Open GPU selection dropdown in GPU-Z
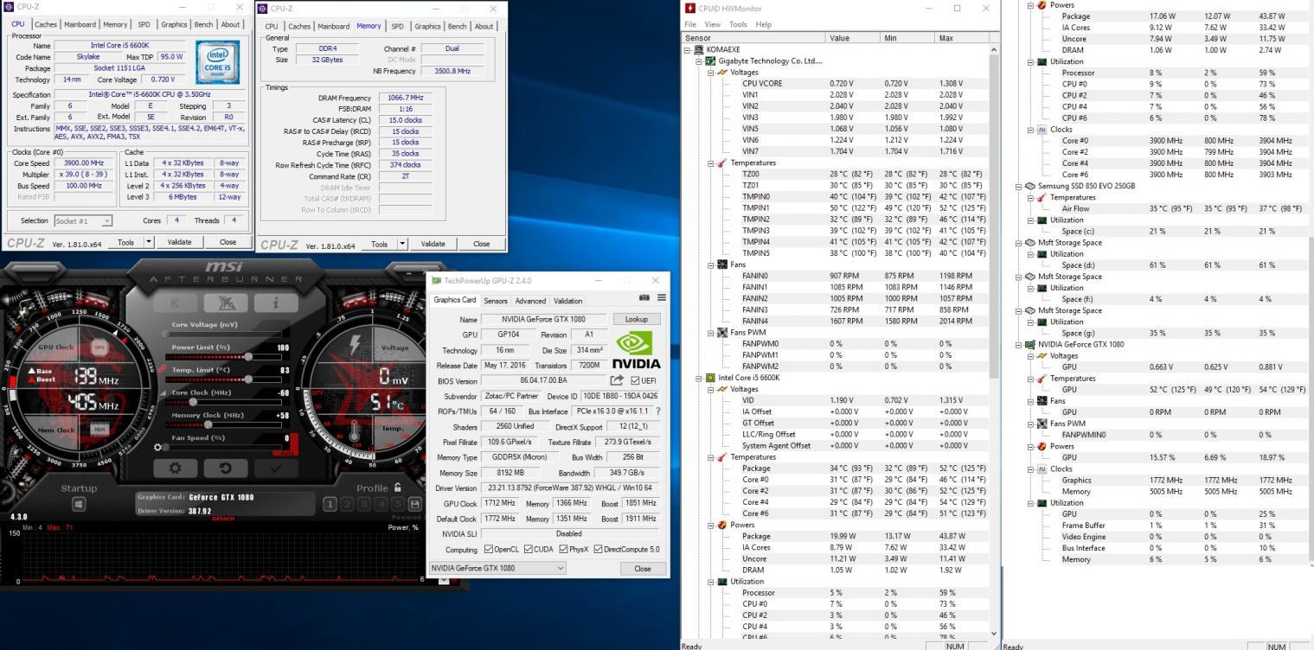Screen dimensions: 1314x650 (497, 568)
